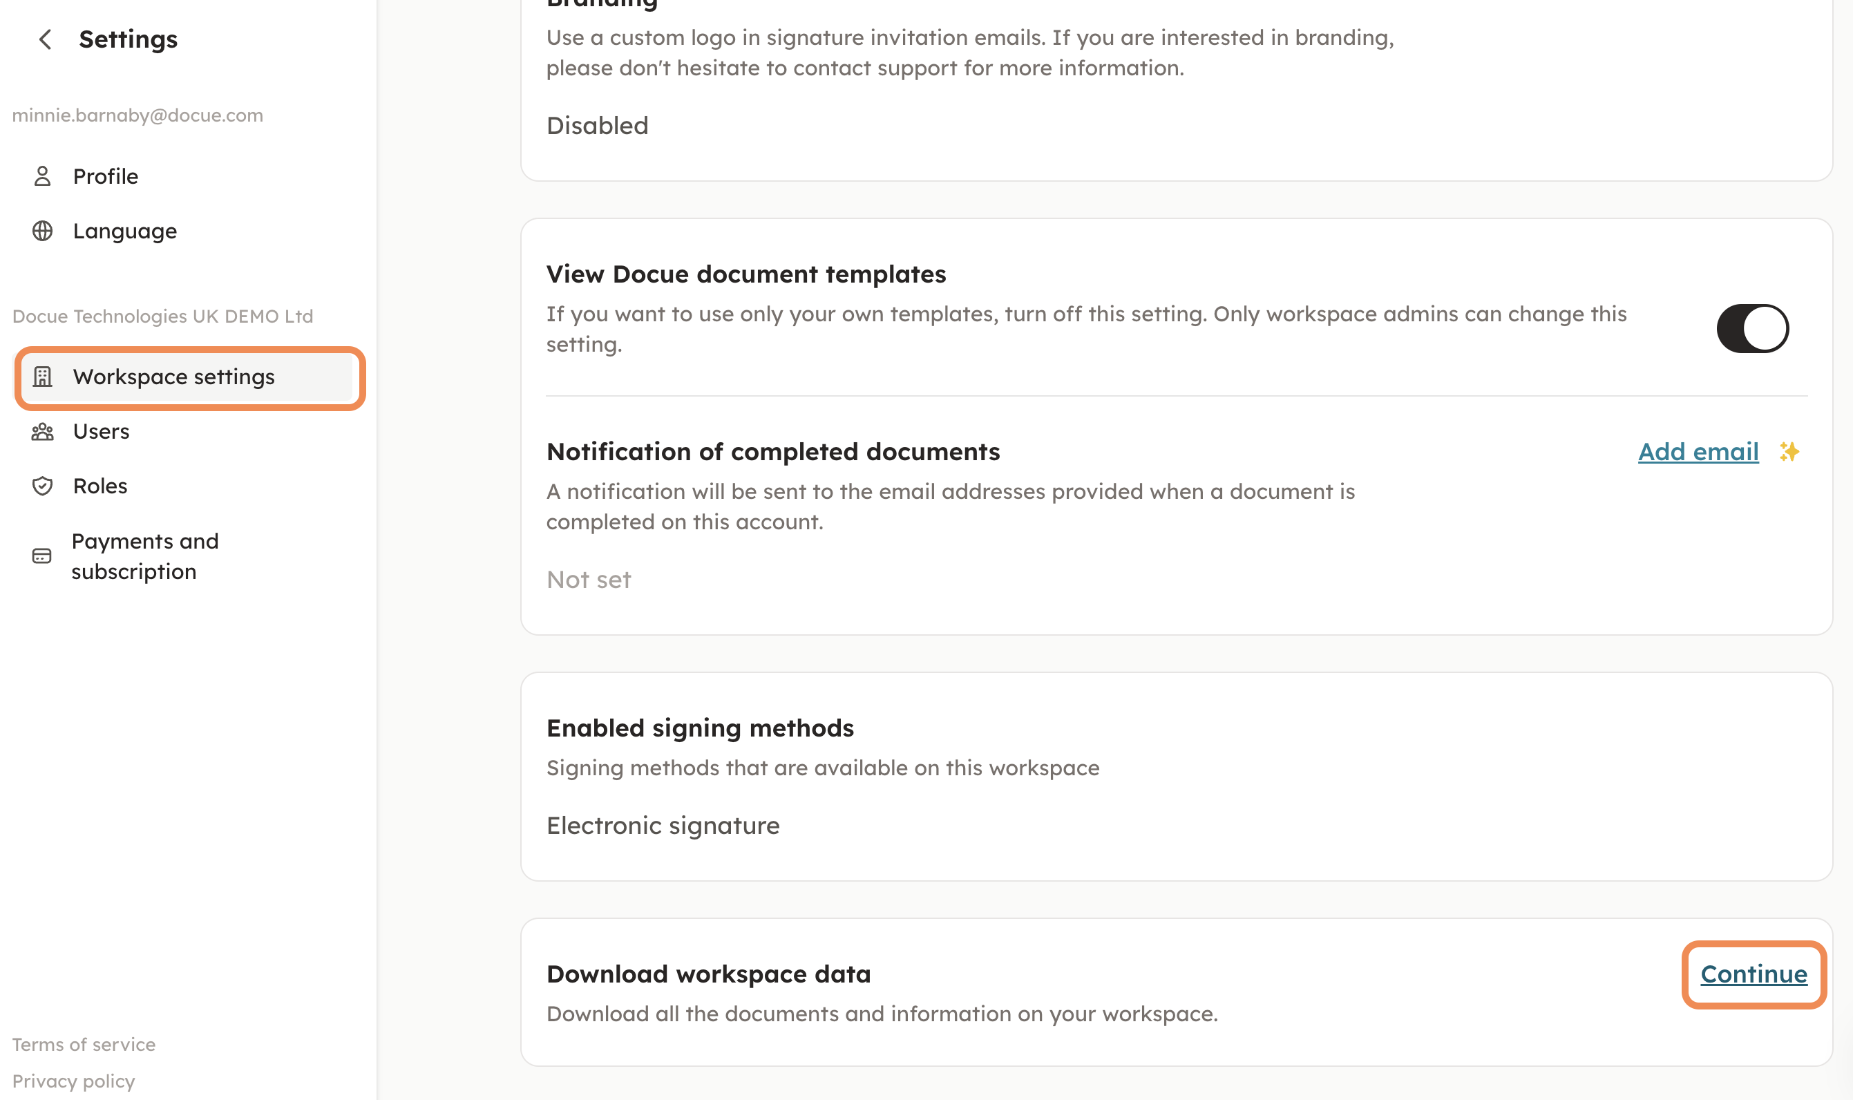Go to the Users section
The width and height of the screenshot is (1853, 1100).
click(x=101, y=431)
